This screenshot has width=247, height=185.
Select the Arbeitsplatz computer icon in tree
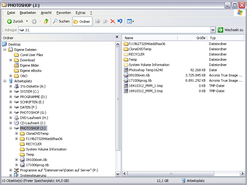point(10,81)
